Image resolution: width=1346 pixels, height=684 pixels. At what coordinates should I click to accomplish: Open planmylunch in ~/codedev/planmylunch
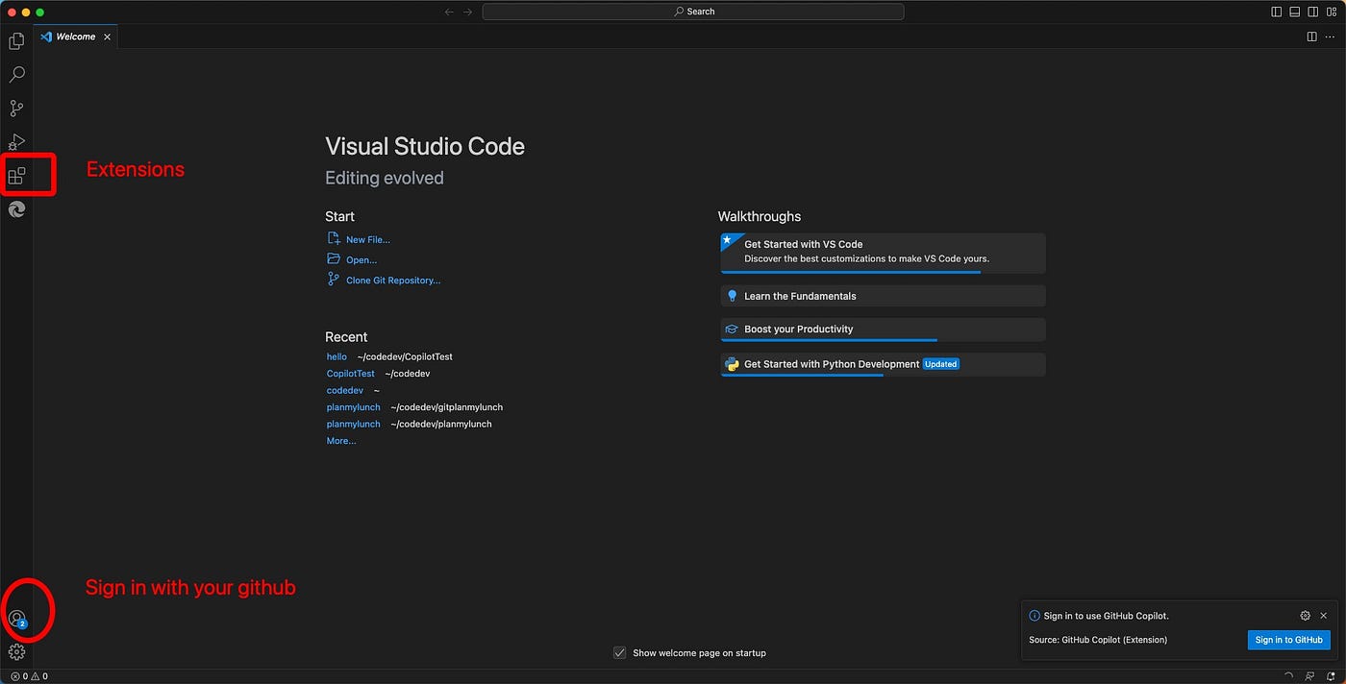coord(354,424)
